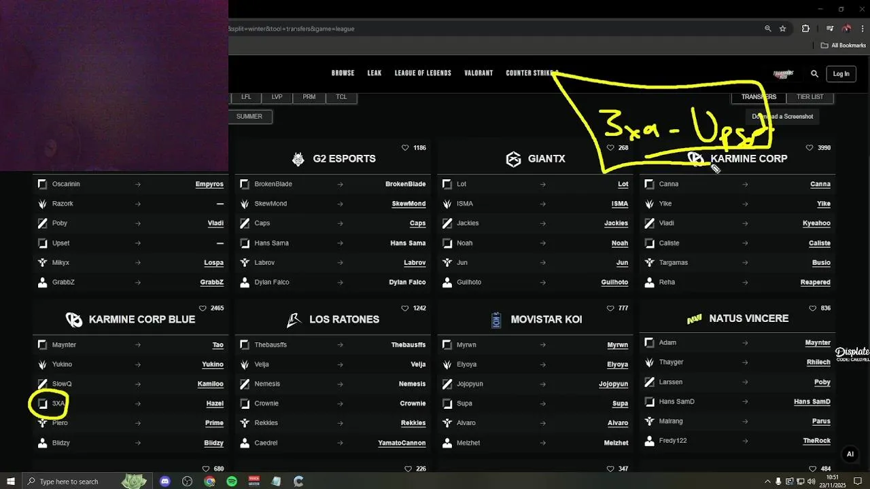Screen dimensions: 870x489
Task: Click the Natus Vincere logo
Action: (x=694, y=319)
